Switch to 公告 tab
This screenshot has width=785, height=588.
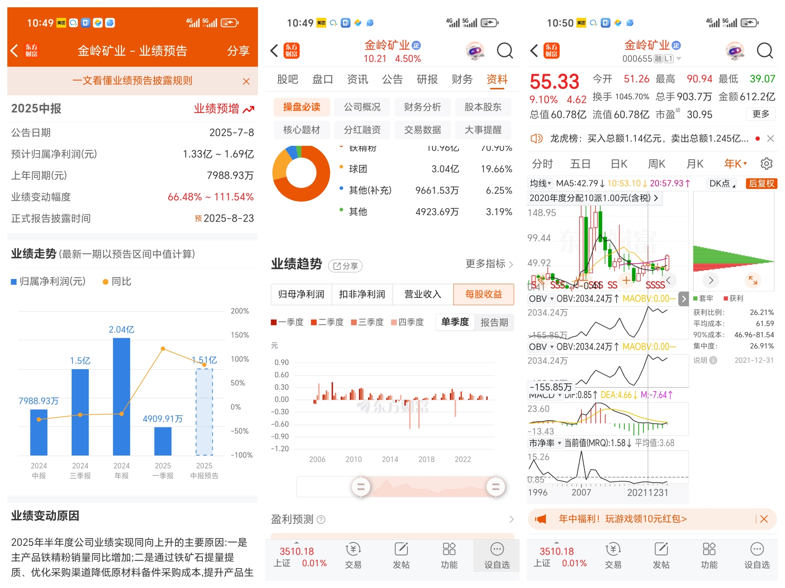point(392,79)
